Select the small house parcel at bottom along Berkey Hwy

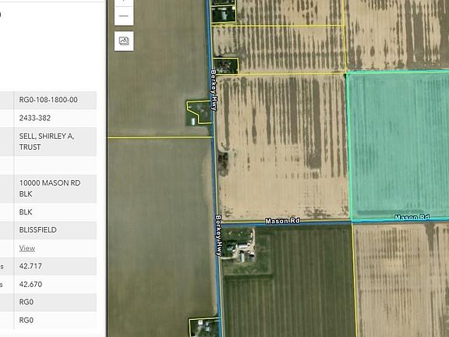click(x=204, y=328)
